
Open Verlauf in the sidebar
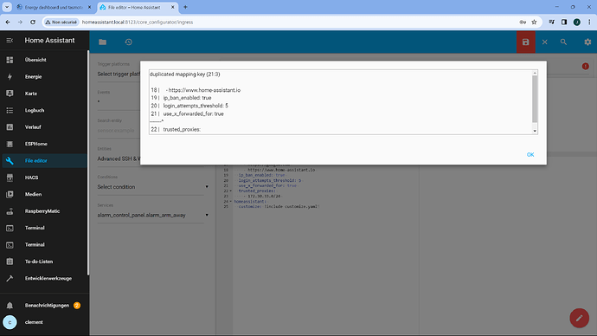(44, 126)
